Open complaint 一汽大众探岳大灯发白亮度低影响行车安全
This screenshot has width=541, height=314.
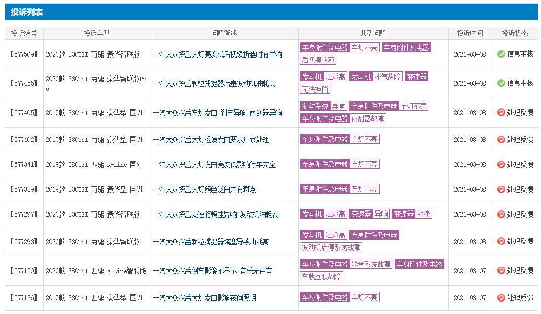tap(214, 164)
